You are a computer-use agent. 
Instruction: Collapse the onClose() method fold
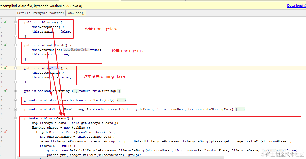pyautogui.click(x=15, y=68)
